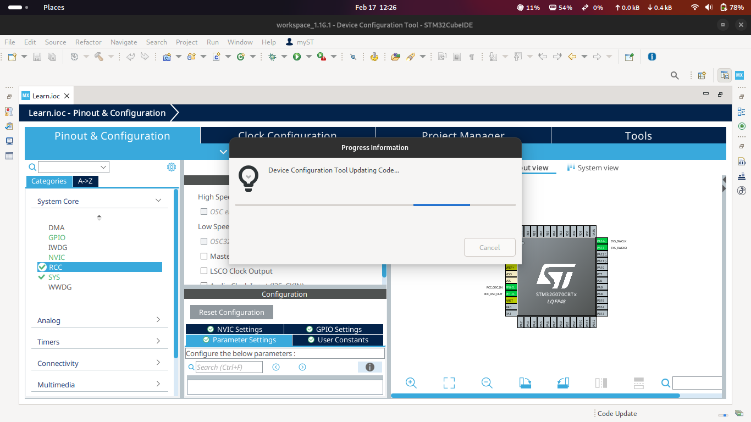The height and width of the screenshot is (422, 751).
Task: Select the Zoom in tool below the pinout view
Action: pyautogui.click(x=411, y=382)
